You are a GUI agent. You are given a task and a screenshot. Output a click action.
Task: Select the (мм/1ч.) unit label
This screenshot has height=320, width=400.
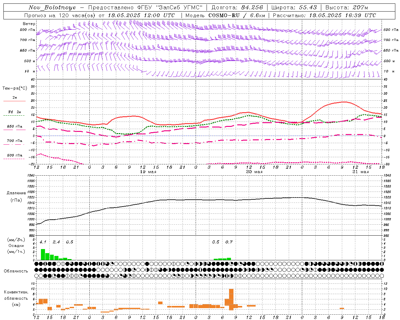tap(16, 252)
